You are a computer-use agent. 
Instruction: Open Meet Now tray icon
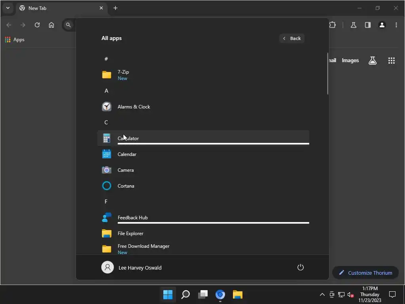(332, 294)
